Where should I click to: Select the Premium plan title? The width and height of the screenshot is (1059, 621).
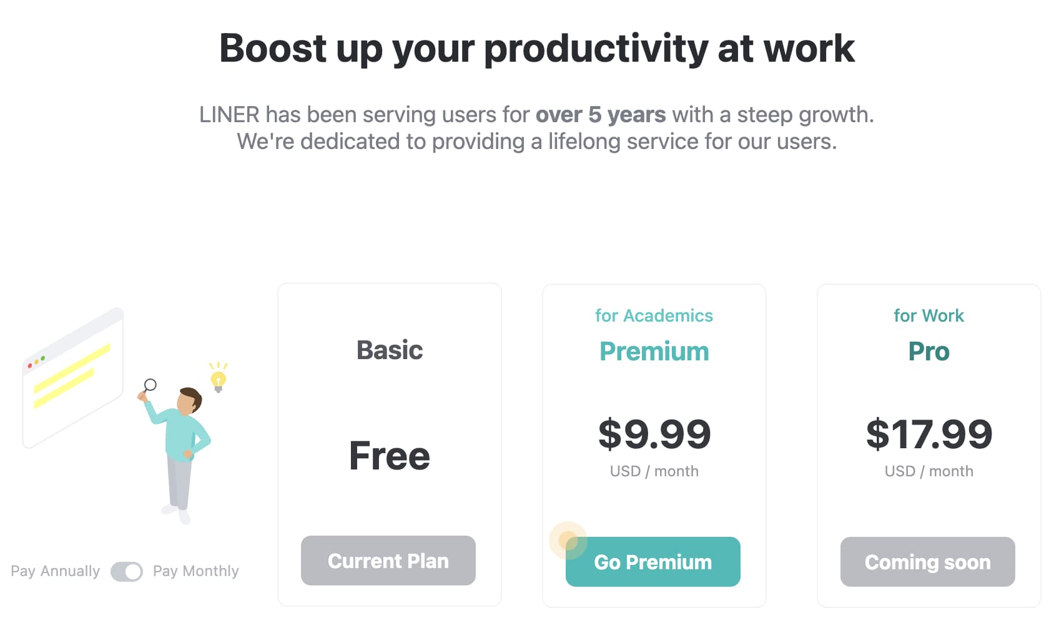coord(654,352)
